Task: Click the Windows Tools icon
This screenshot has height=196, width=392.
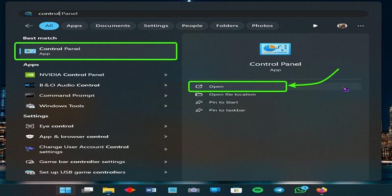Action: click(x=30, y=106)
